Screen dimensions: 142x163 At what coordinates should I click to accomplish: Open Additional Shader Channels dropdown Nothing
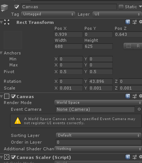tap(98, 149)
